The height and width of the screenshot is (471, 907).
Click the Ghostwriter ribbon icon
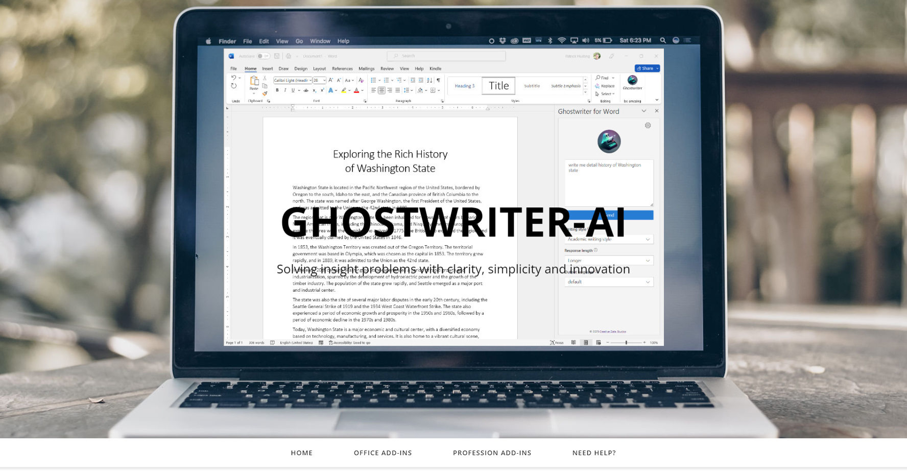(x=632, y=82)
